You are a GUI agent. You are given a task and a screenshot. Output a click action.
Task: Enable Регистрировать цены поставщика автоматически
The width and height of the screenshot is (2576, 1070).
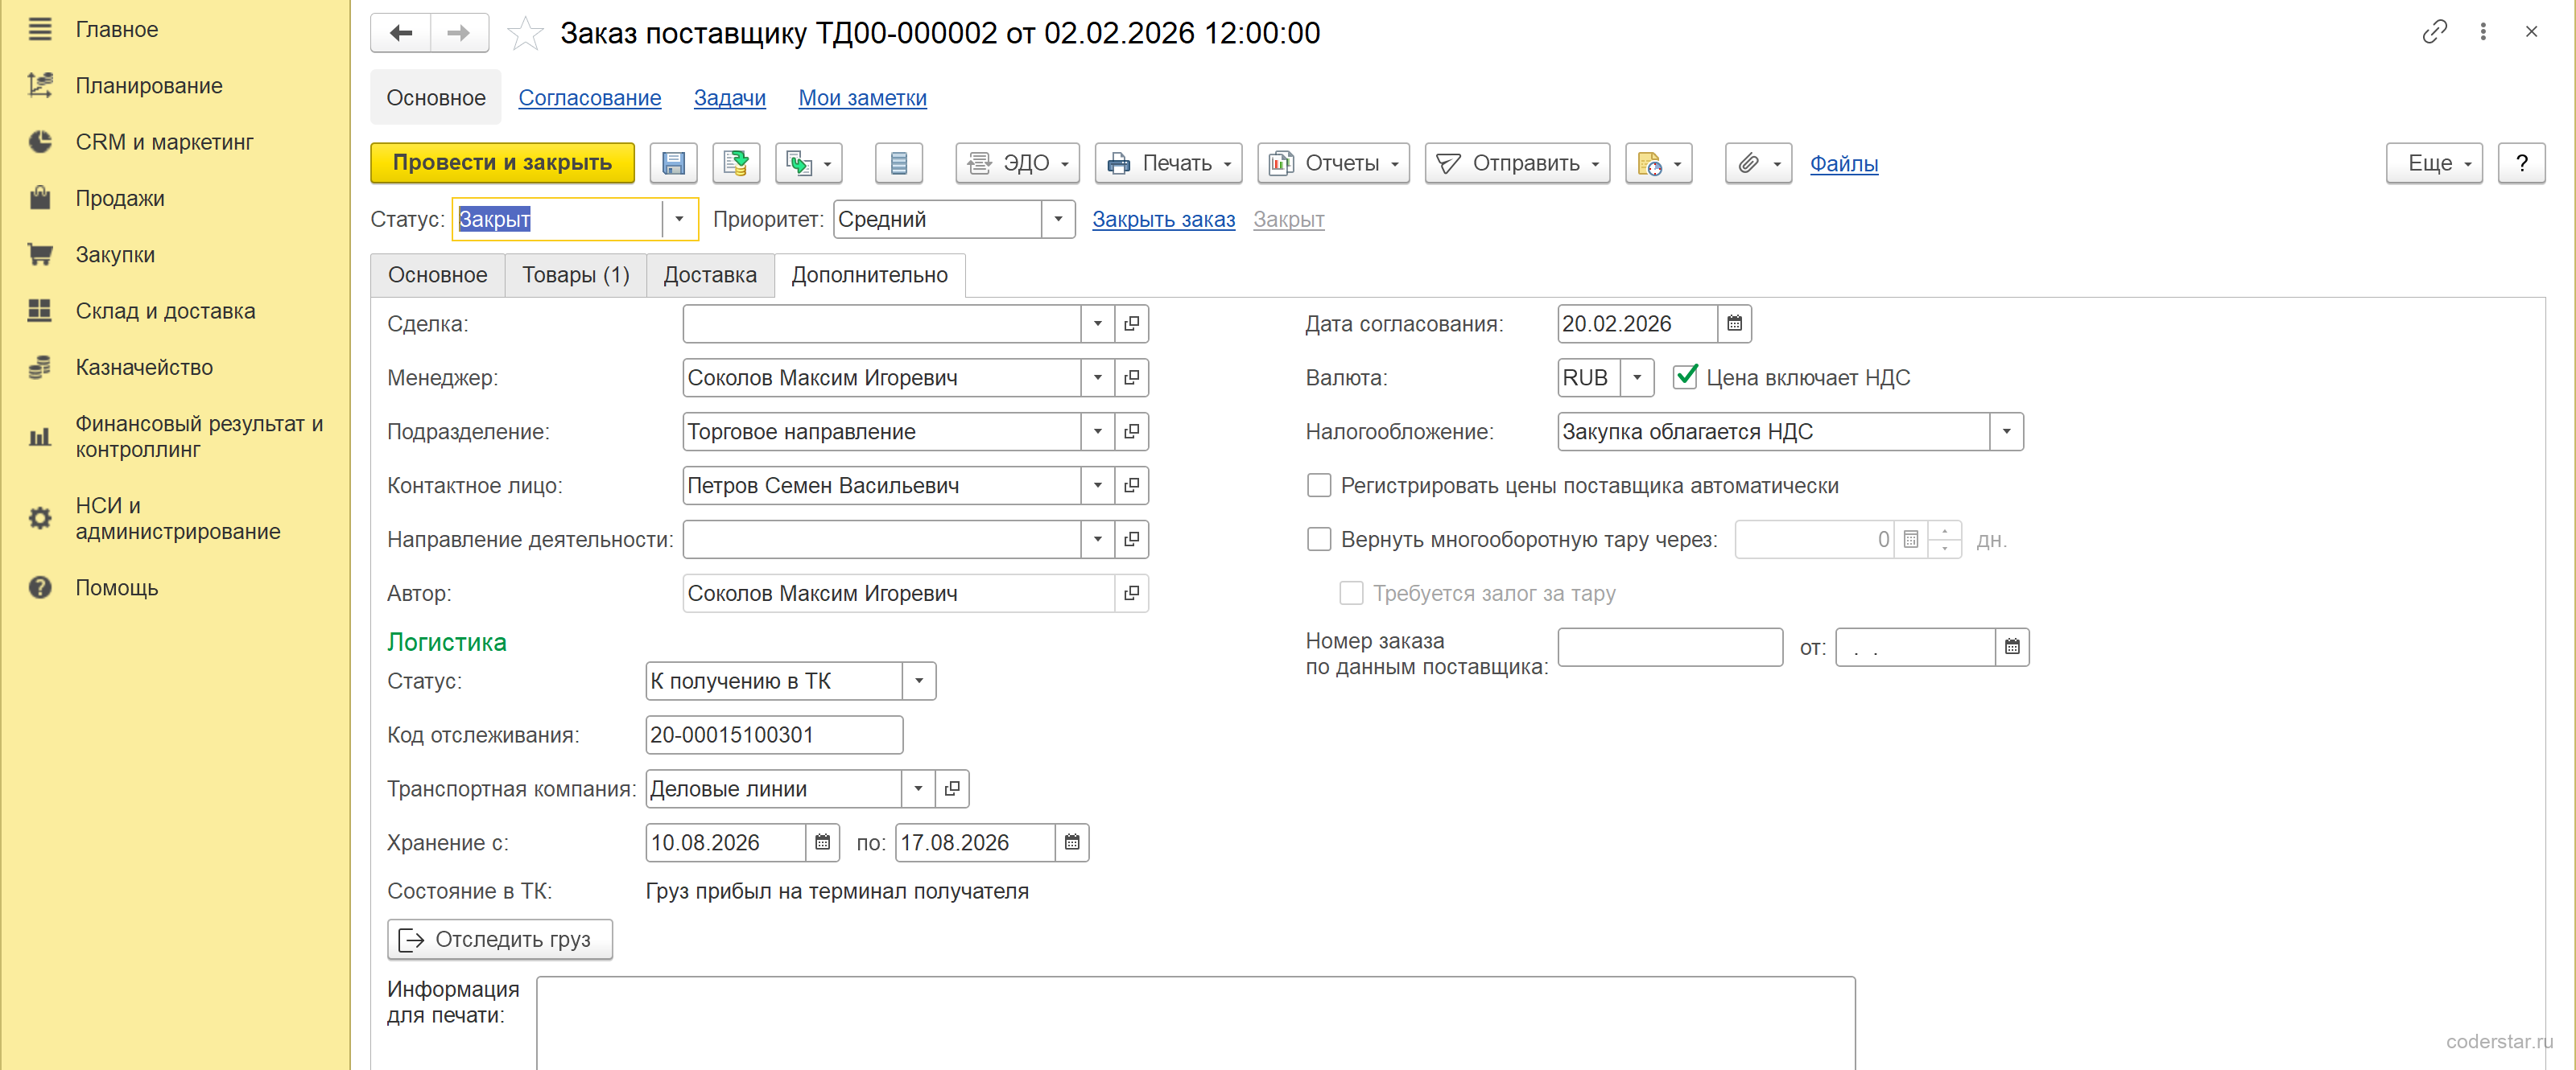[x=1319, y=486]
